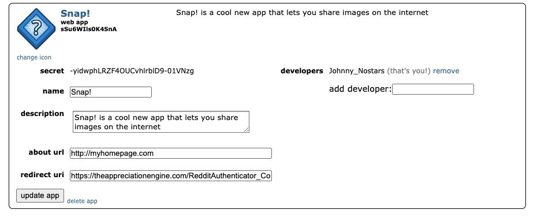Click the Snap! app title heading
556x217 pixels.
coord(75,13)
